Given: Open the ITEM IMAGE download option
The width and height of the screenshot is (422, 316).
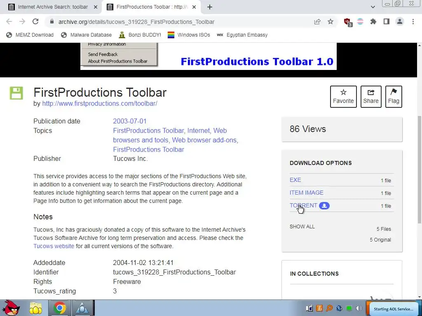Looking at the screenshot, I should [x=307, y=193].
